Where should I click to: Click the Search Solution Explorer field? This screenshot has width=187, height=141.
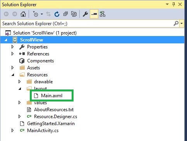click(86, 24)
